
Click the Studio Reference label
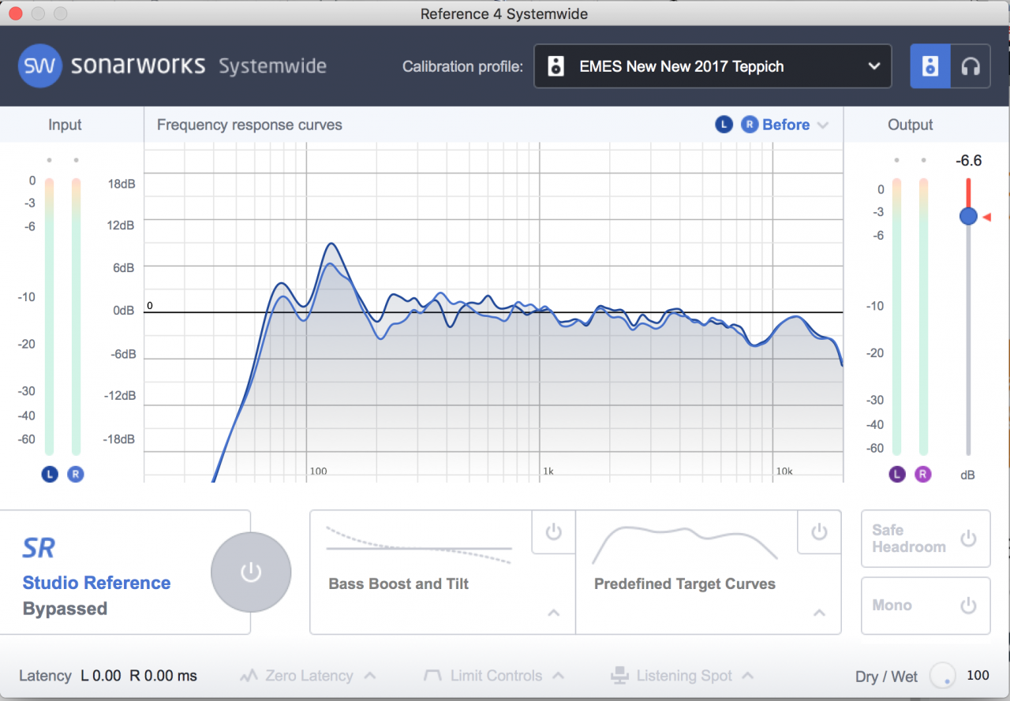click(x=96, y=584)
